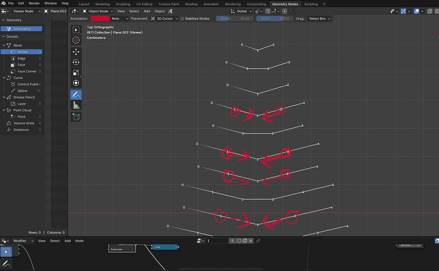Switch to the Scripting workspace tab
This screenshot has height=271, width=439.
[x=311, y=4]
